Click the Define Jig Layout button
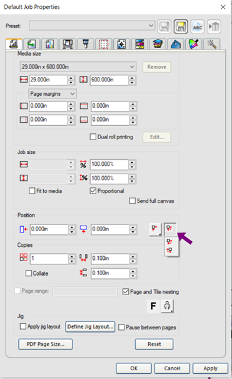 click(90, 326)
